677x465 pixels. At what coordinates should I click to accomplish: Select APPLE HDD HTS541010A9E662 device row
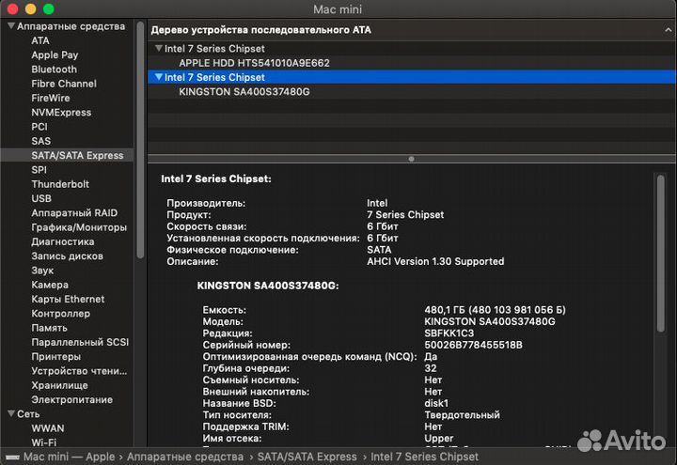tap(412, 63)
